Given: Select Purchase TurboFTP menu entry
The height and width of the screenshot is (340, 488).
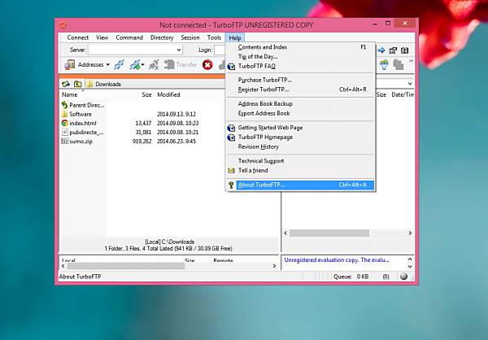Looking at the screenshot, I should [x=301, y=80].
